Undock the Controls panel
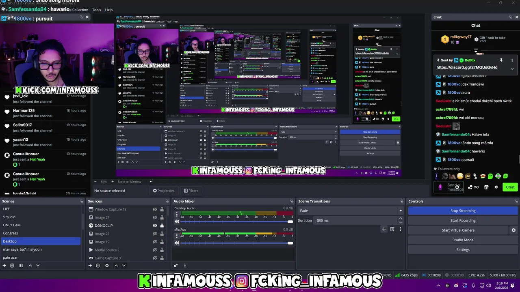The height and width of the screenshot is (292, 520). coord(517,201)
